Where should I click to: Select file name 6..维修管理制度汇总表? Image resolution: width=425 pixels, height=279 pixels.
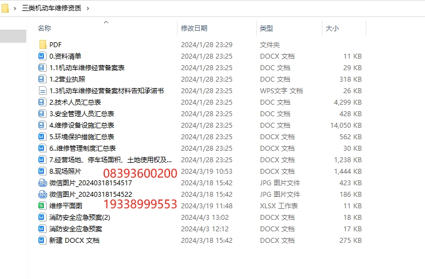pyautogui.click(x=83, y=149)
